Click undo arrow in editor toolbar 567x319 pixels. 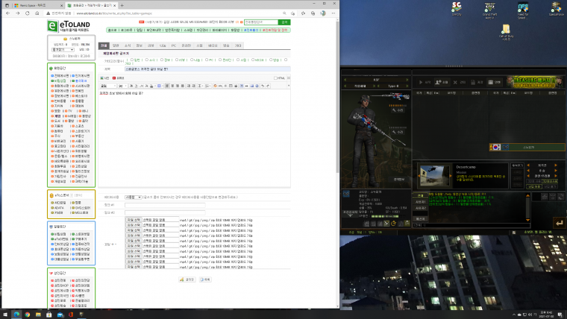[x=263, y=86]
